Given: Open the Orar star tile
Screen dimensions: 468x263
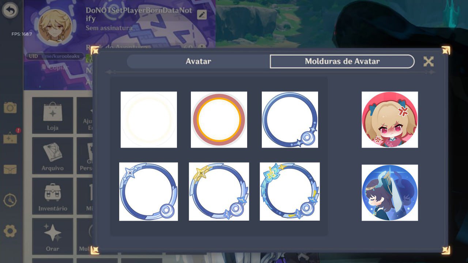Looking at the screenshot, I should [53, 236].
